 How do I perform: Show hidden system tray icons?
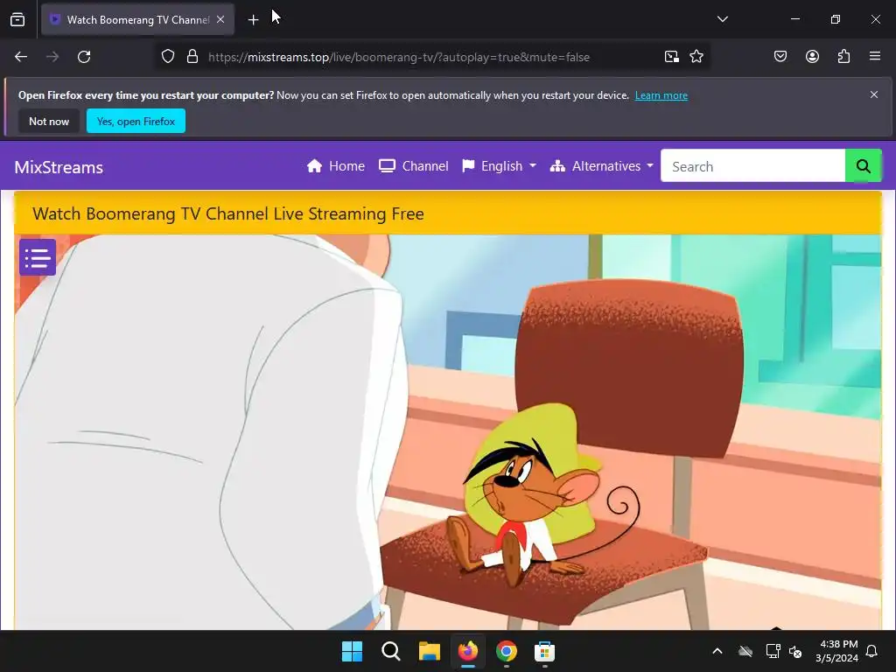click(717, 651)
